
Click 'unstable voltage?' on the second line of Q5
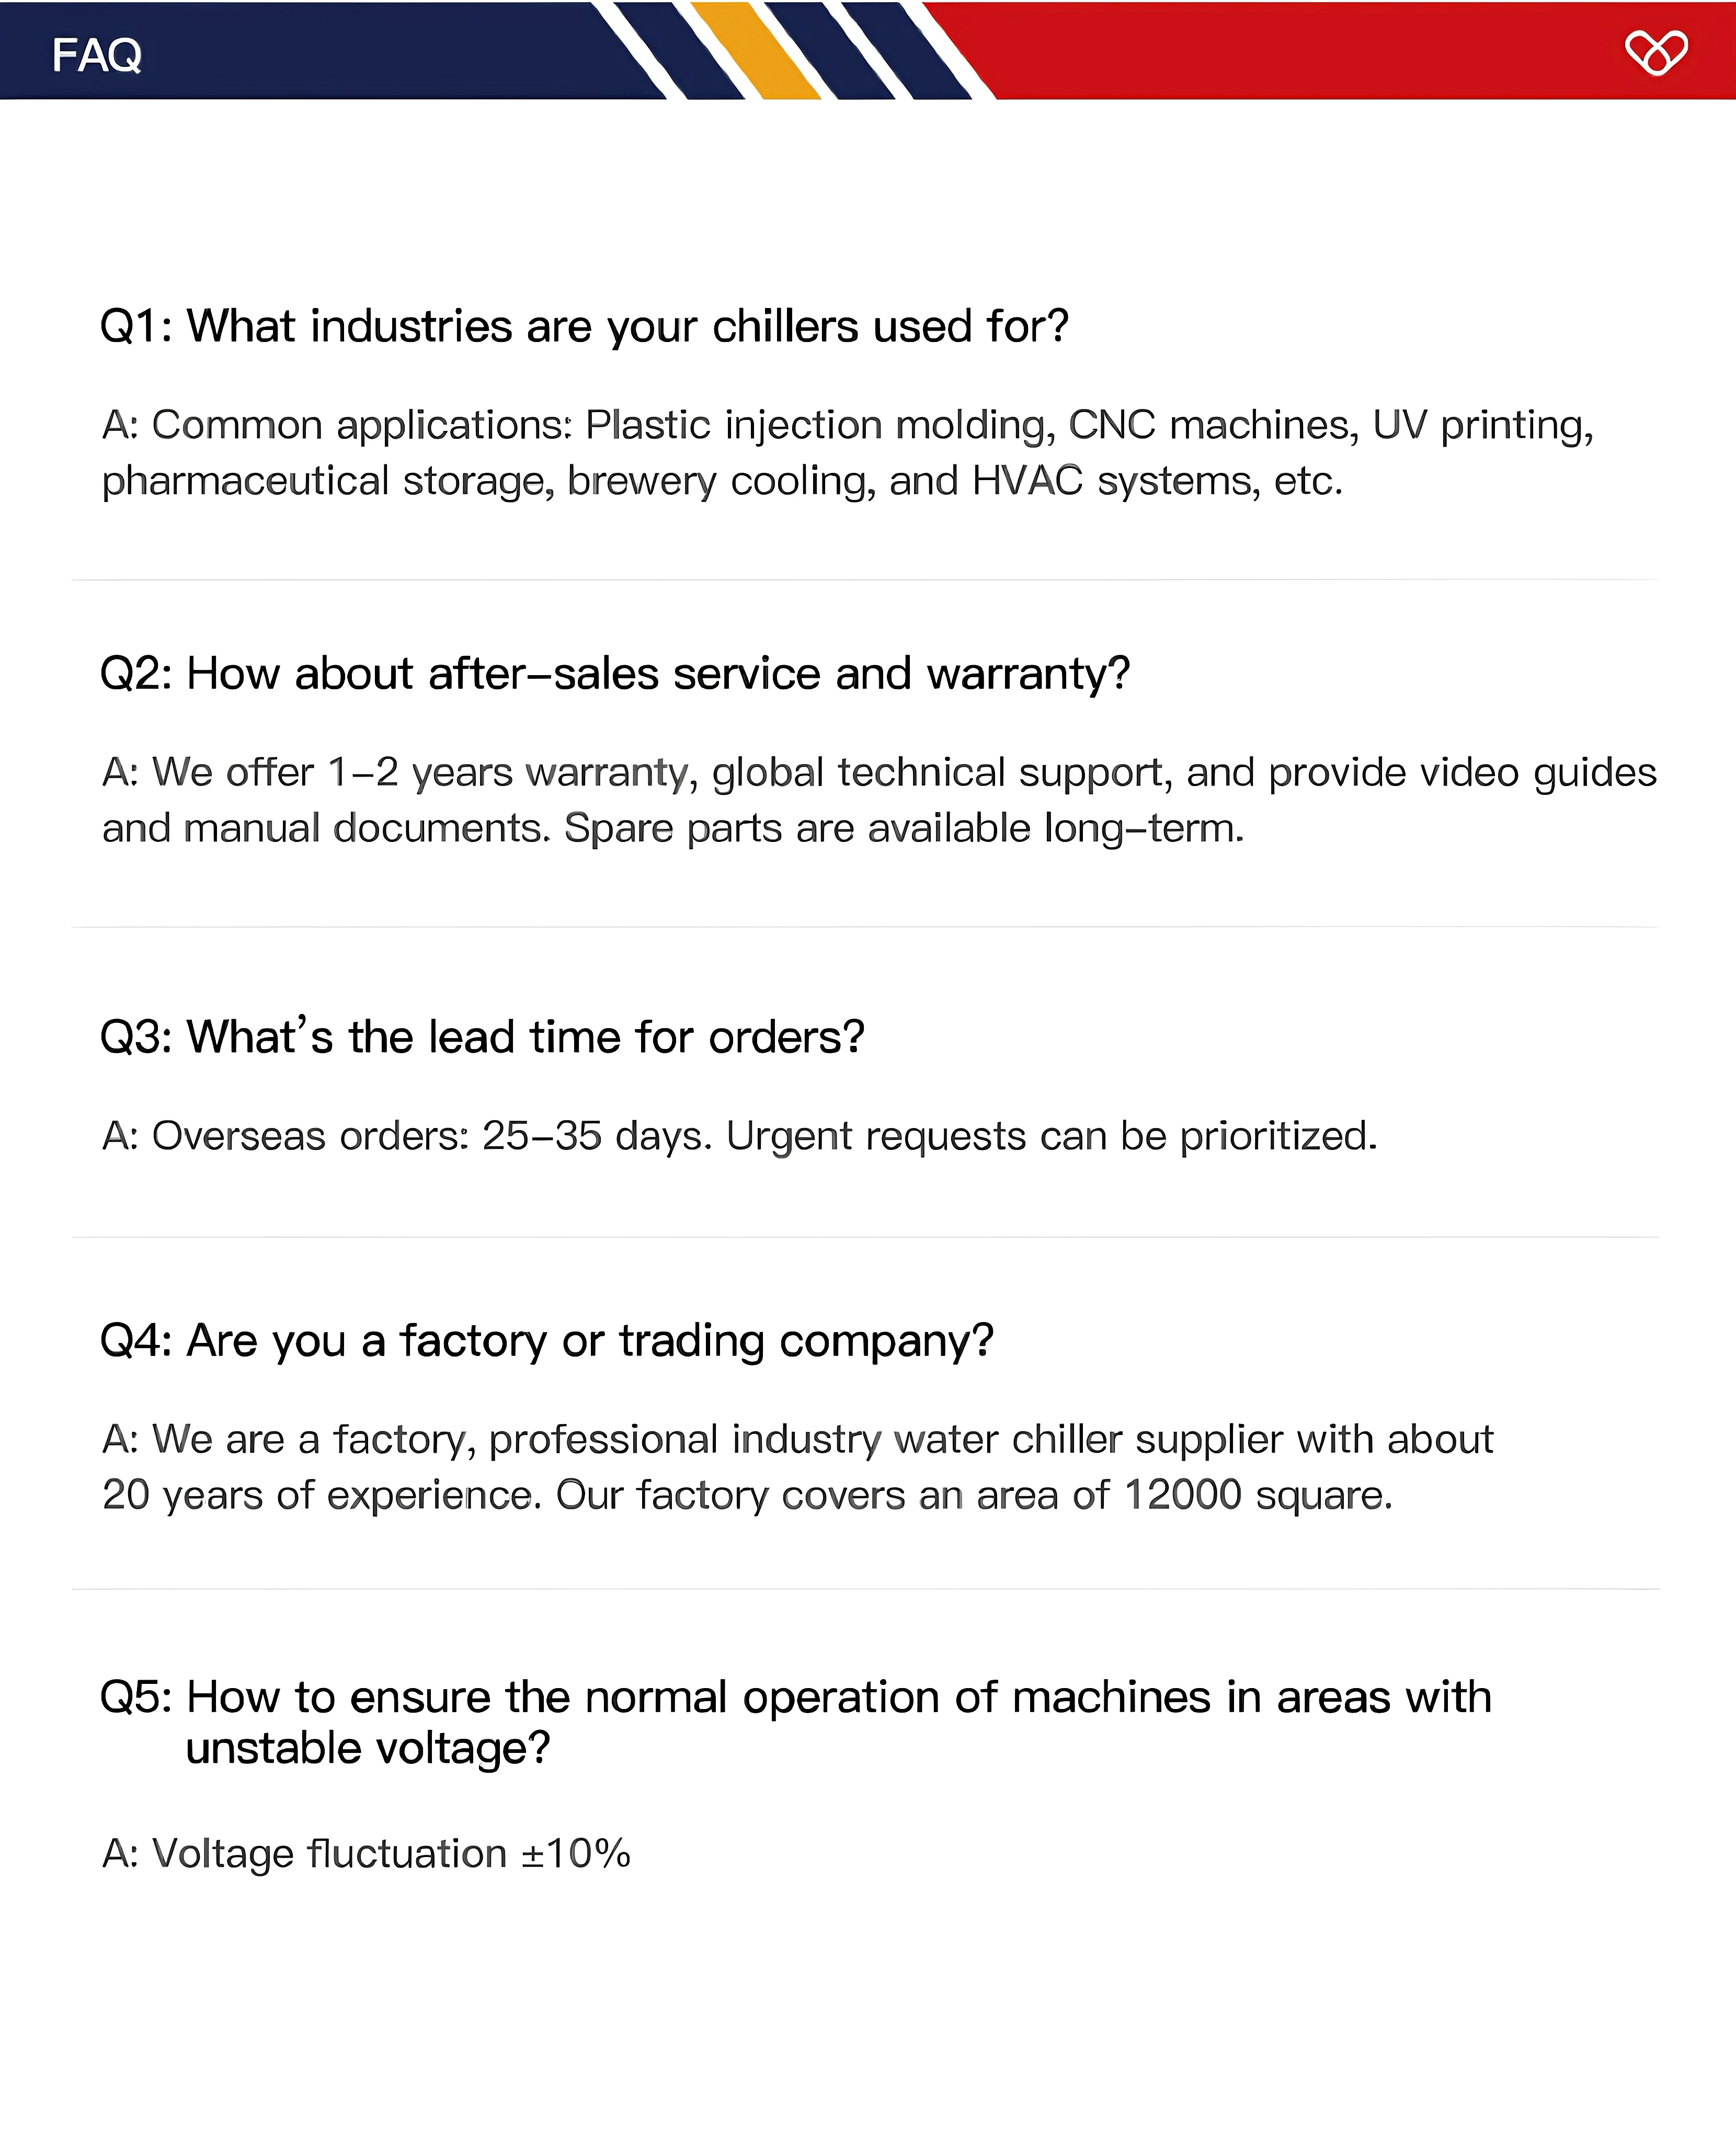click(368, 1748)
